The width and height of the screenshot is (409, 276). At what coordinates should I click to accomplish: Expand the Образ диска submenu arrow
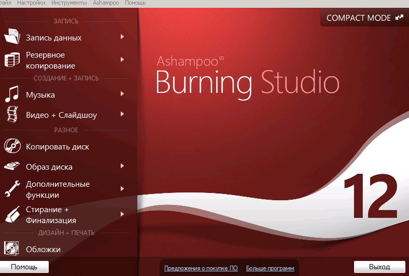pyautogui.click(x=122, y=166)
